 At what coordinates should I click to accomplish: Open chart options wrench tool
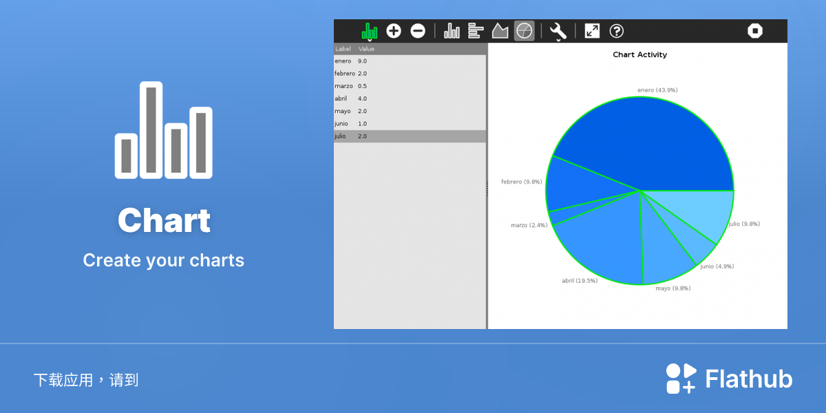558,31
